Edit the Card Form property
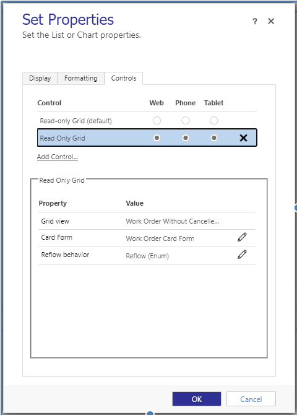 [x=242, y=237]
